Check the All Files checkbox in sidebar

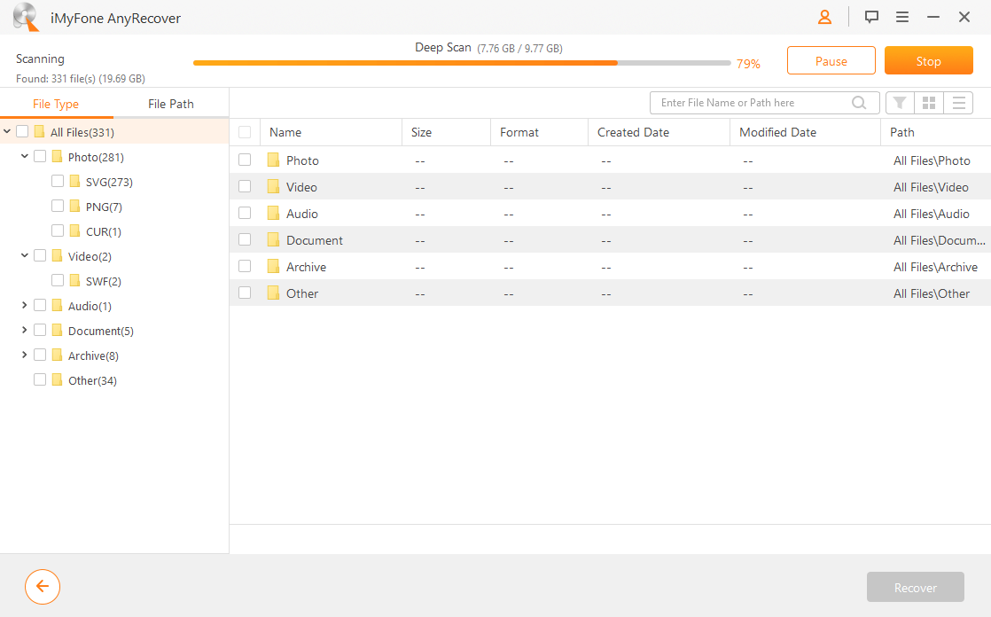[20, 130]
